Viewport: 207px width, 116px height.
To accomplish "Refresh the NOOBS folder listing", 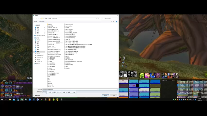I will pos(99,19).
